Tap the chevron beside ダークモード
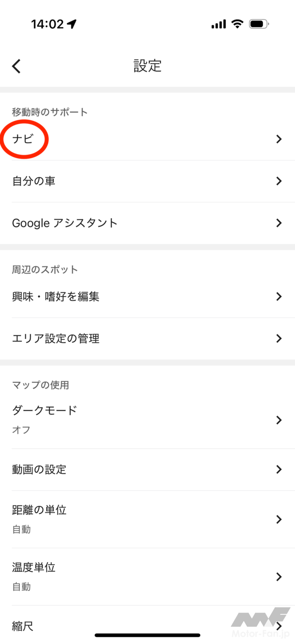295x643 pixels. (279, 420)
